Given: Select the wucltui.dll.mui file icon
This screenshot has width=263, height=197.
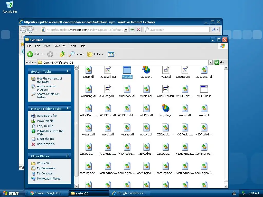Looking at the screenshot, I should tap(166, 89).
